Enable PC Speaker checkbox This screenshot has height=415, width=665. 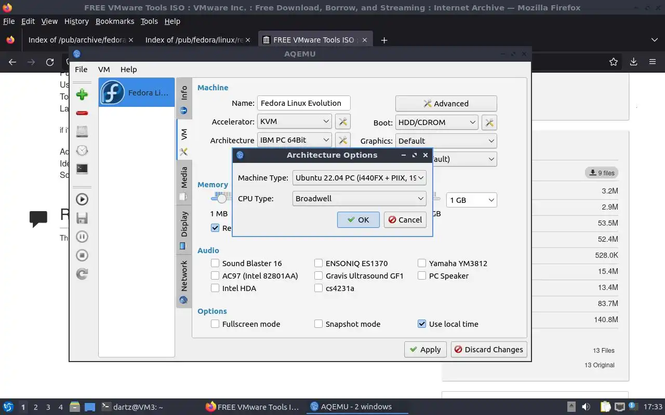422,275
